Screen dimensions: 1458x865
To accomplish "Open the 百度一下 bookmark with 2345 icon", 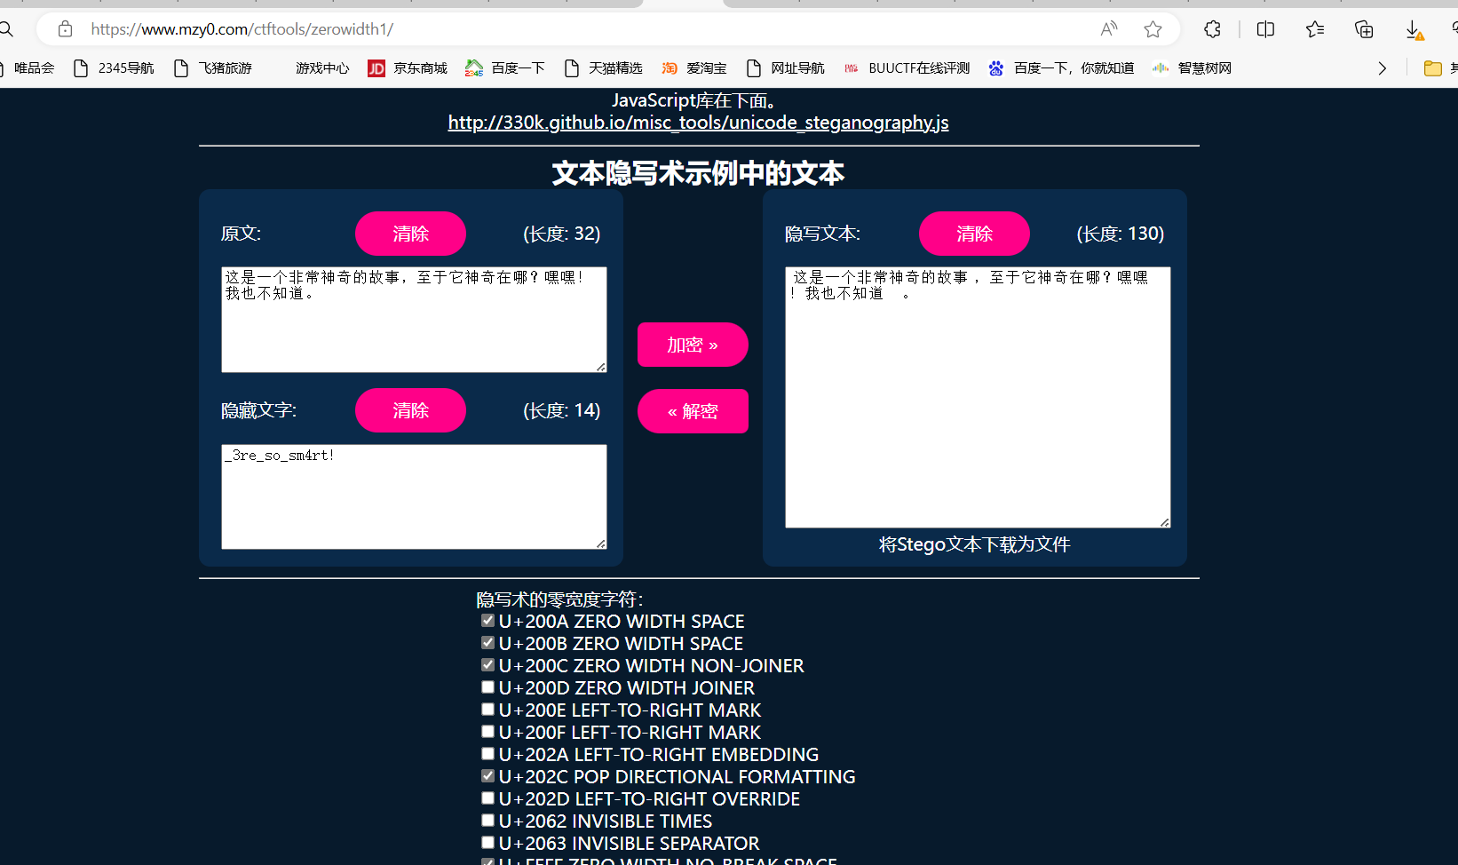I will coord(505,68).
